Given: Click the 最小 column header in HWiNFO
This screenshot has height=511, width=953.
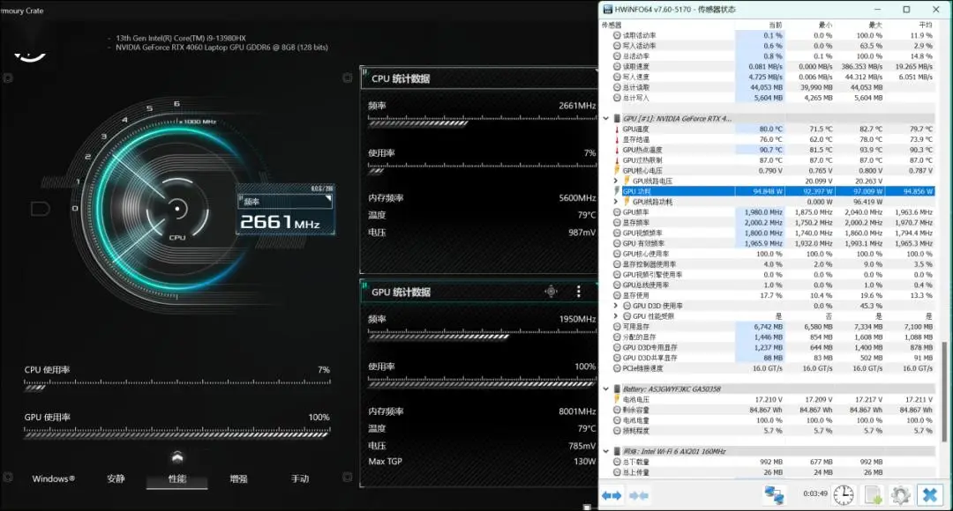Looking at the screenshot, I should coord(825,25).
